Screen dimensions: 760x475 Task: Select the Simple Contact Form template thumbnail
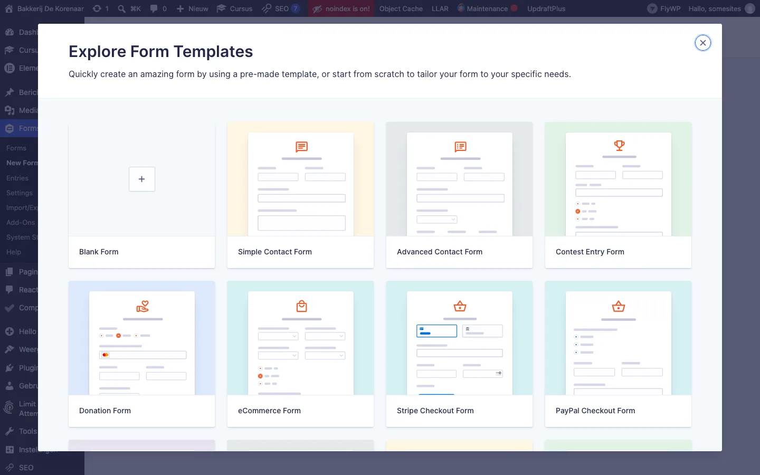pyautogui.click(x=301, y=179)
